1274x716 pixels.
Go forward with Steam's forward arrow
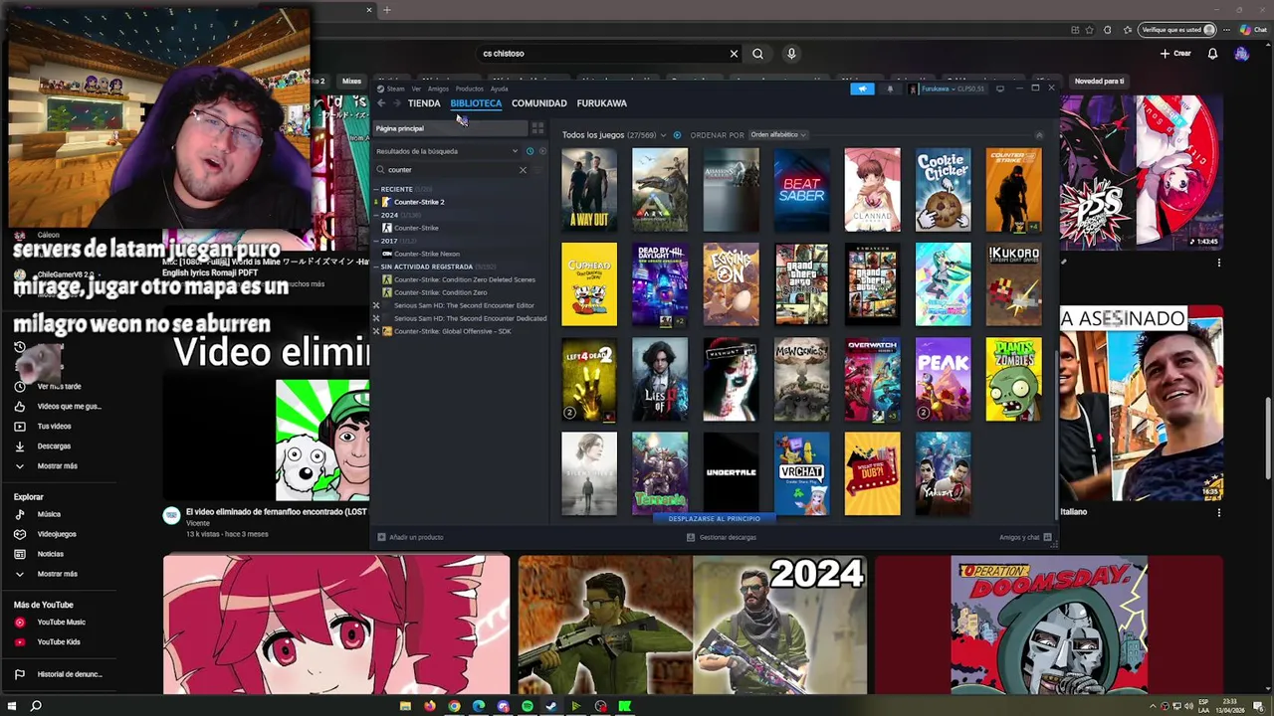click(x=396, y=103)
